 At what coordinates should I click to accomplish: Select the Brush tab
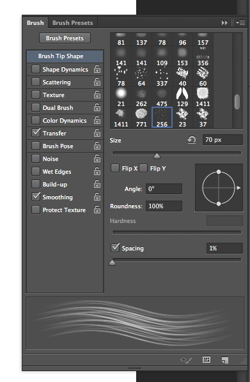pyautogui.click(x=35, y=22)
